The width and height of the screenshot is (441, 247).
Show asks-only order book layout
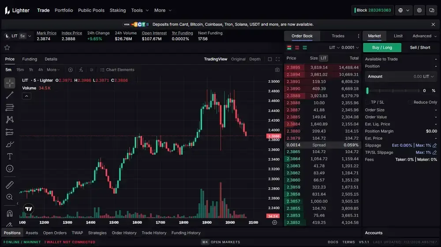[297, 47]
